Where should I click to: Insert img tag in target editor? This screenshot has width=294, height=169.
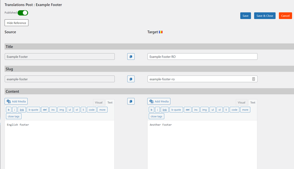tap(204, 110)
